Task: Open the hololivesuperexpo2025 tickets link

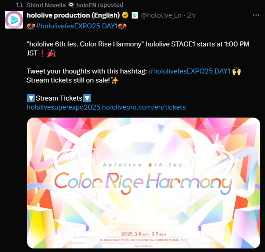Action: (106, 107)
